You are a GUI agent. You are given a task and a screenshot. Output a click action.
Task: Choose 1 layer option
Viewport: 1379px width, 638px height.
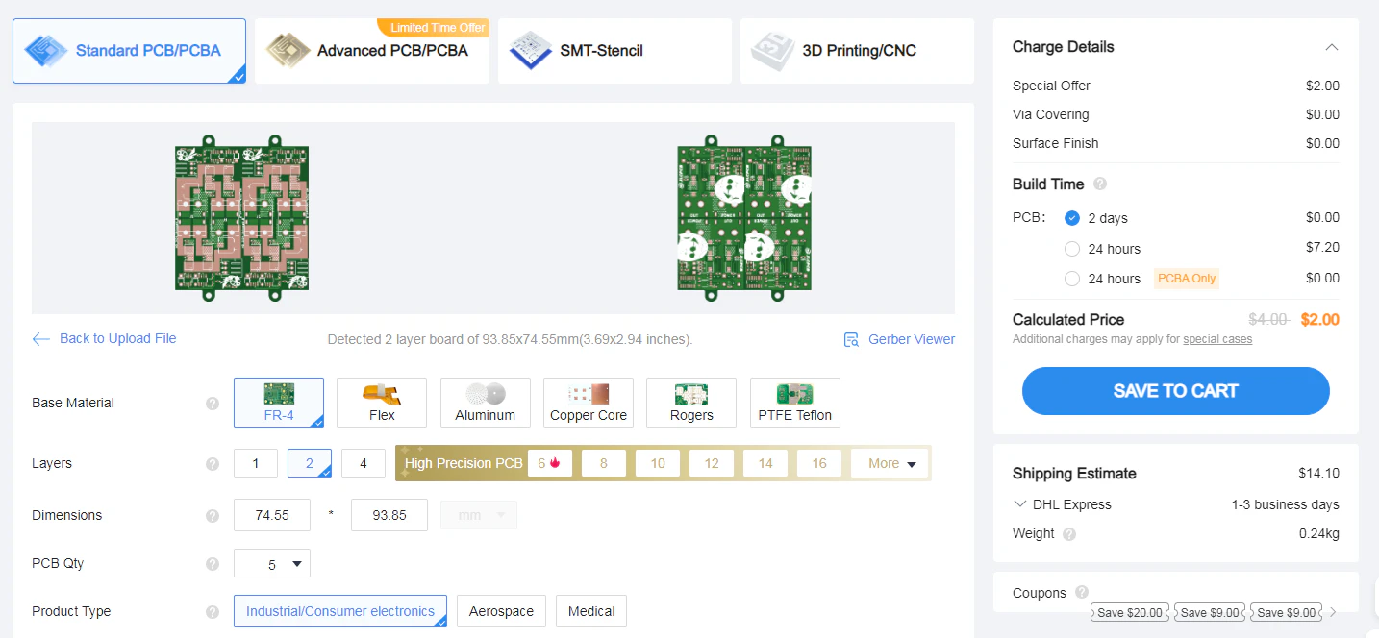(256, 463)
